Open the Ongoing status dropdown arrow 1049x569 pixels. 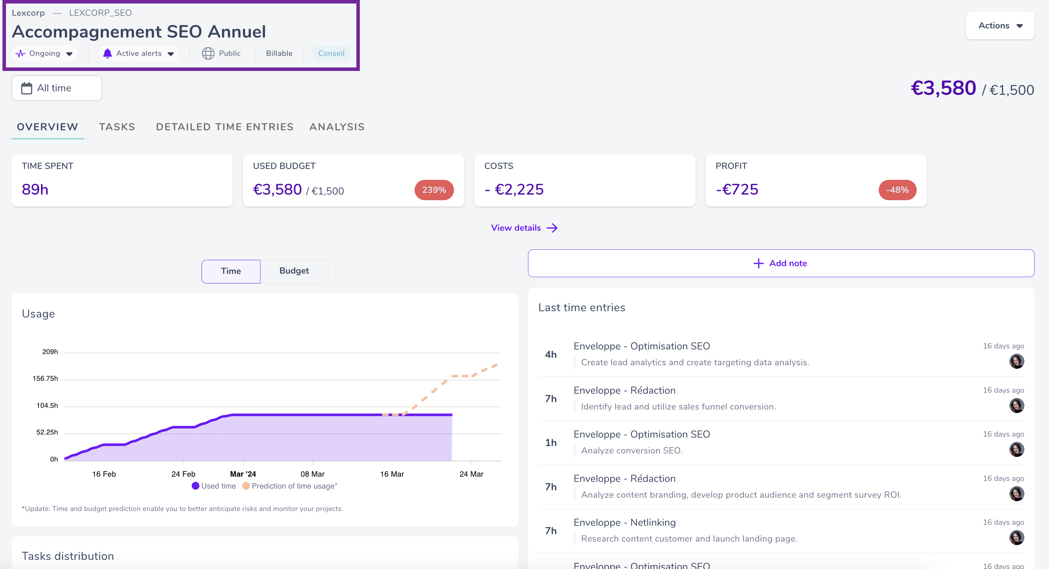(69, 54)
